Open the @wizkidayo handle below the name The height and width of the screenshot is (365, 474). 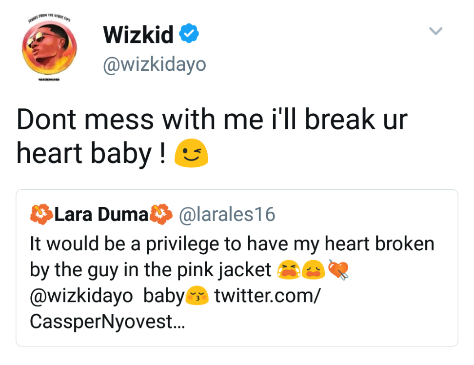click(154, 64)
